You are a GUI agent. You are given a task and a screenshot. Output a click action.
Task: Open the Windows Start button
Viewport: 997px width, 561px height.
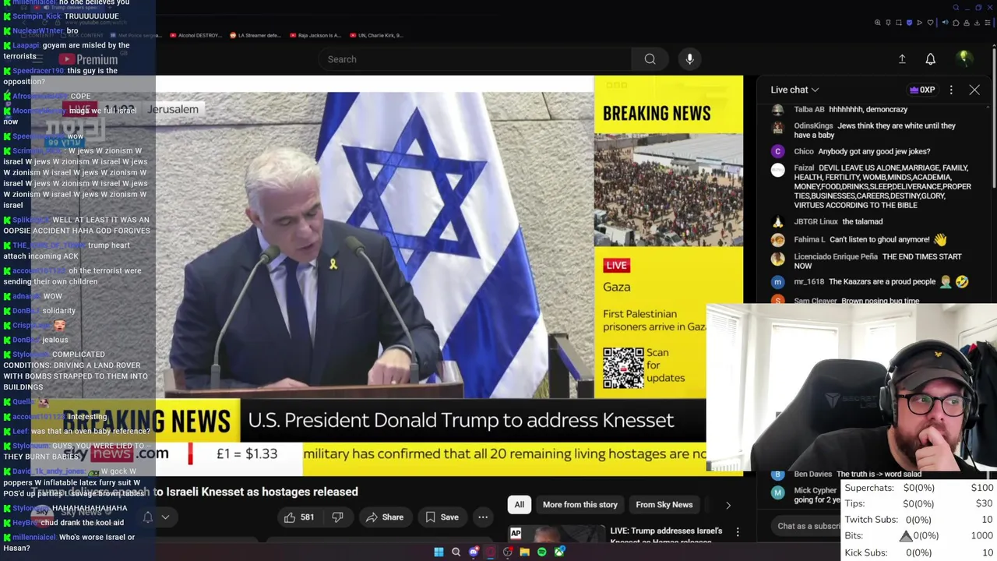[x=439, y=552]
